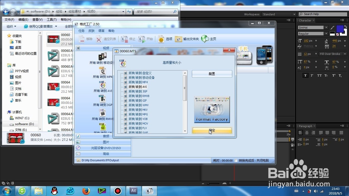The width and height of the screenshot is (349, 196).
Task: Open the Tools (工具) menu in Explorer
Action: [x=51, y=20]
